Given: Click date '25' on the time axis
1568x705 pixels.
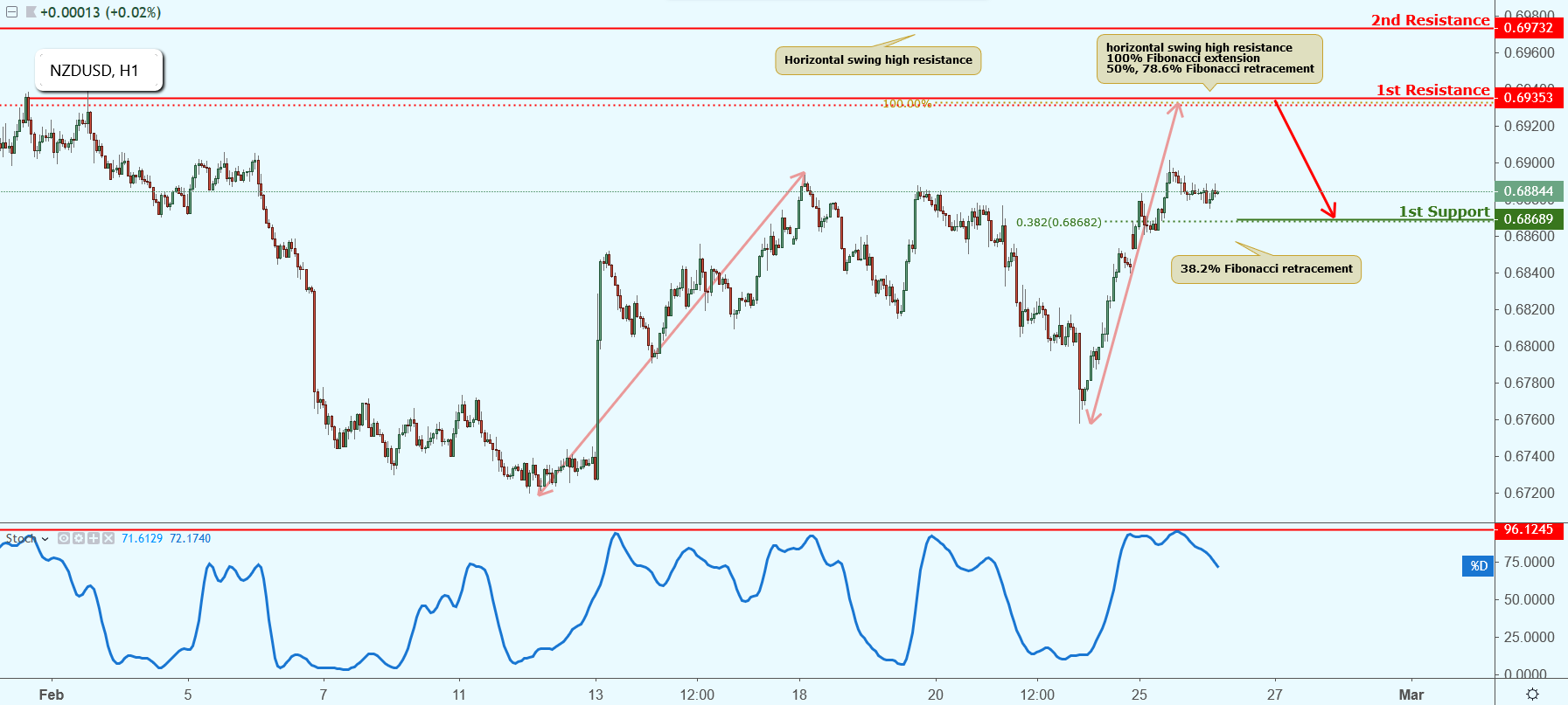Looking at the screenshot, I should click(x=1139, y=695).
